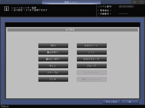145x108 pixels.
Task: Click the information icon
Action: pos(6,9)
